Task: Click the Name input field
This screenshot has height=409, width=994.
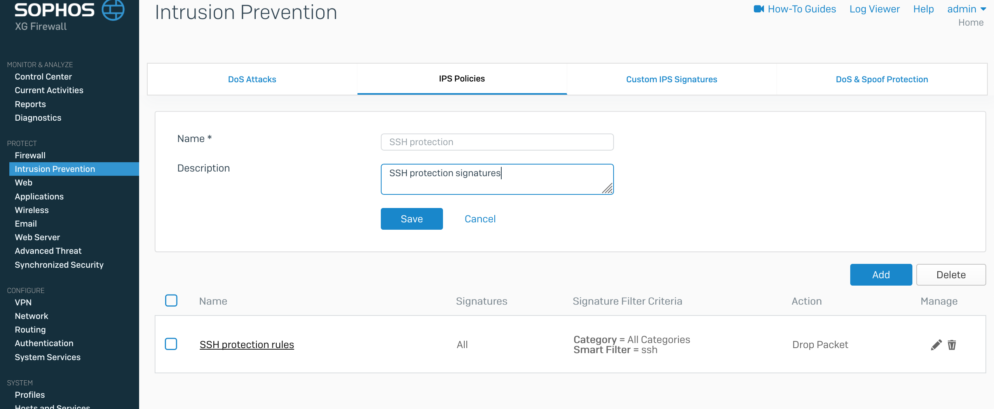Action: [x=497, y=142]
